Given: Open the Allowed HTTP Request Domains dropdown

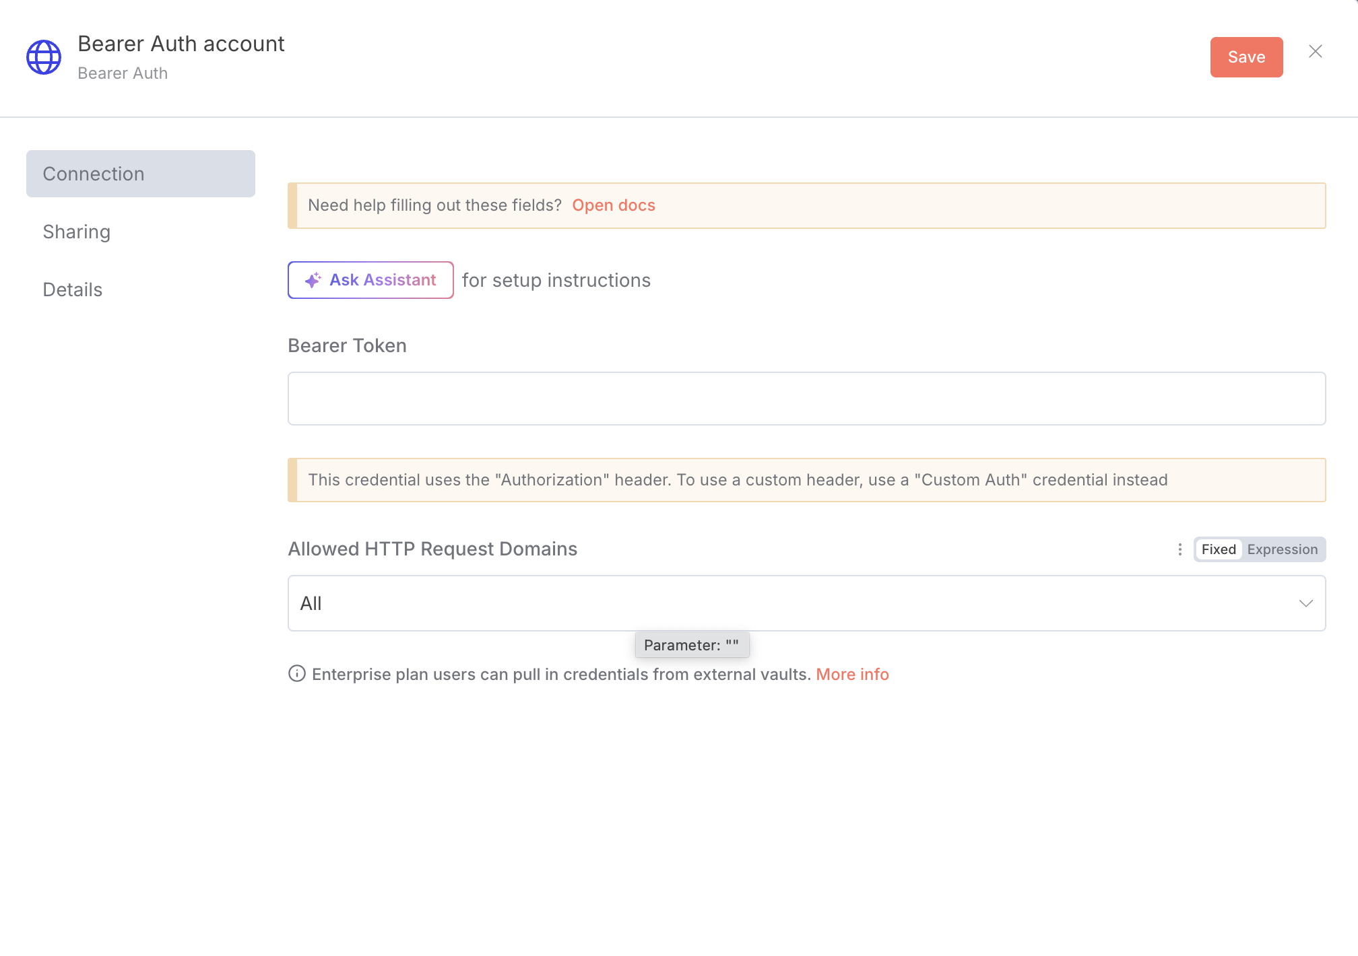Looking at the screenshot, I should point(795,603).
